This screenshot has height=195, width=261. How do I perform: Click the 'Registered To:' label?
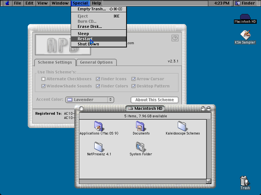49,113
